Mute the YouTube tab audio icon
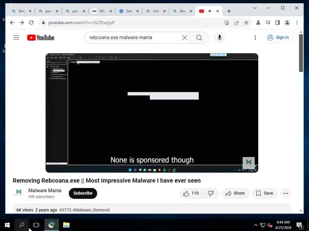Viewport: 309px width, 231px height. [210, 11]
